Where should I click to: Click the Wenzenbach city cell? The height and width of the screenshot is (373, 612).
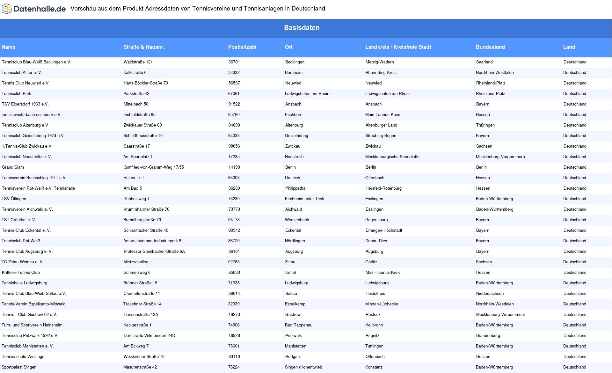(x=297, y=220)
